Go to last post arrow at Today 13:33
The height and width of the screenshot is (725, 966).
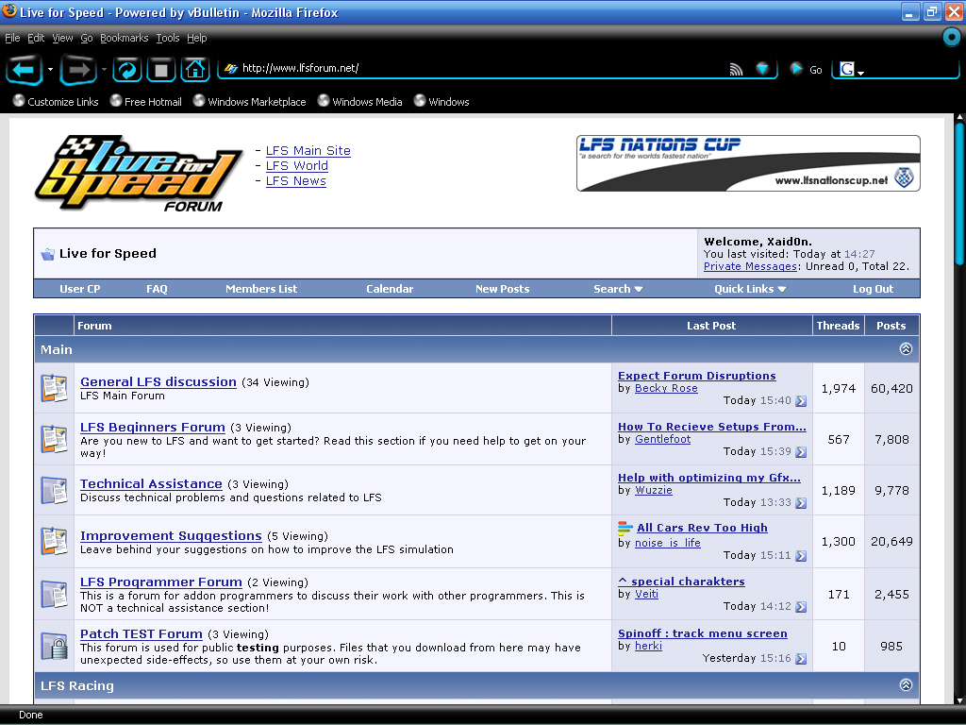801,503
